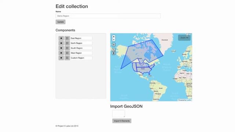Edit the Custom Region name field
235x132 pixels.
click(x=81, y=58)
